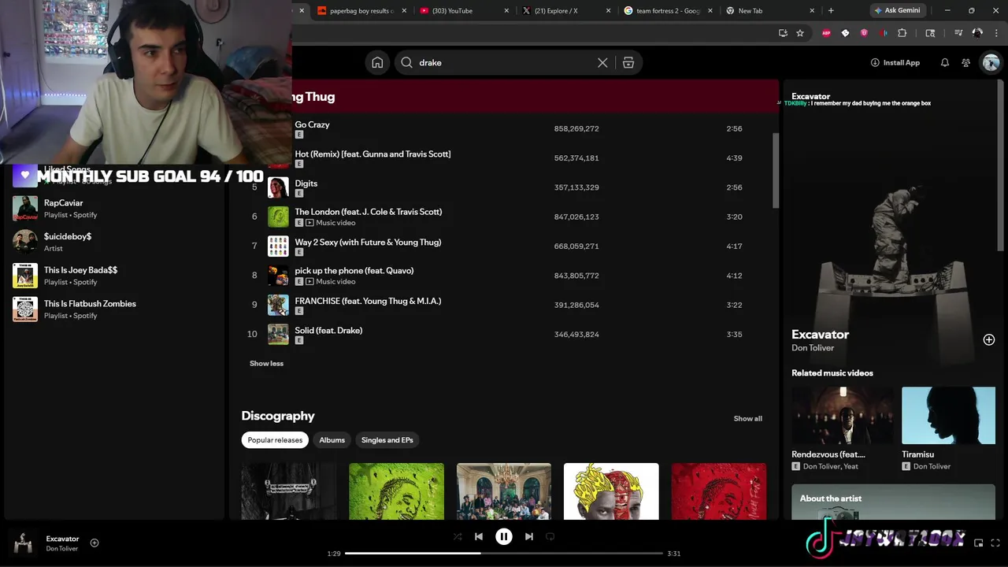
Task: Click now playing album art thumbnail
Action: coord(24,543)
